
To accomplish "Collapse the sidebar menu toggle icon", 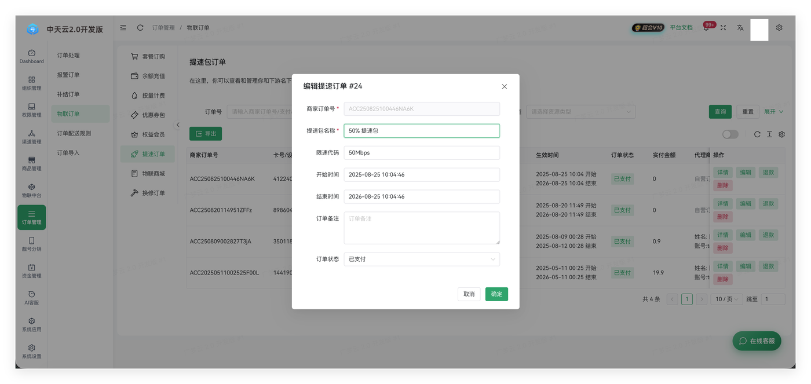I will click(x=123, y=28).
